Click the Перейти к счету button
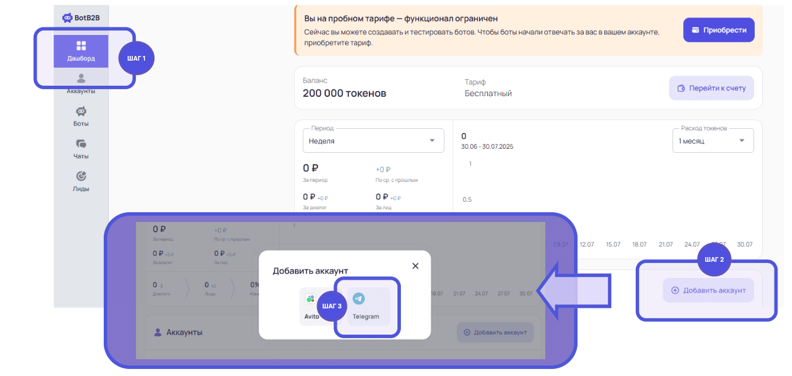 tap(711, 88)
